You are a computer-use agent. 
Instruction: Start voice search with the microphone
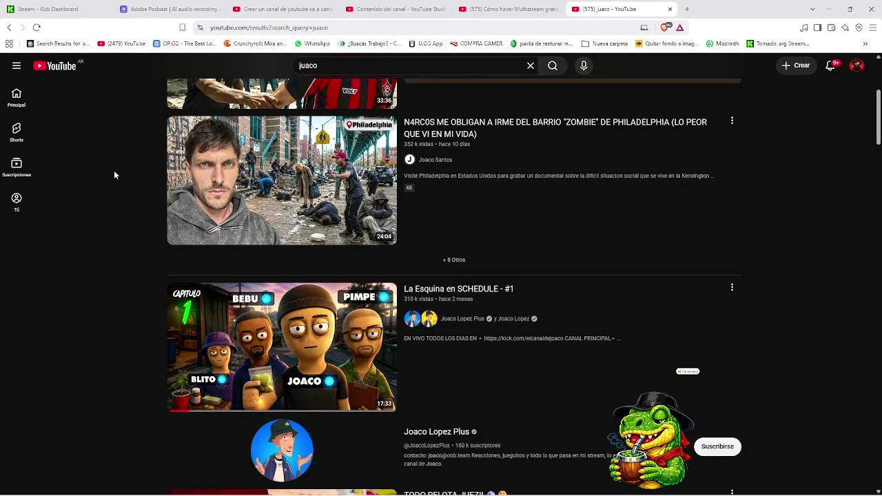point(584,65)
